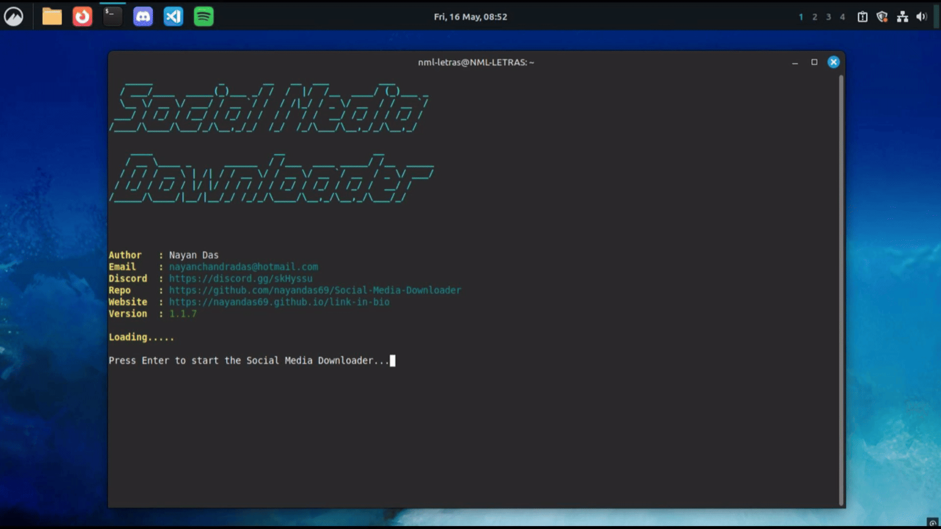The image size is (941, 529).
Task: Launch the Discord app
Action: coord(143,16)
